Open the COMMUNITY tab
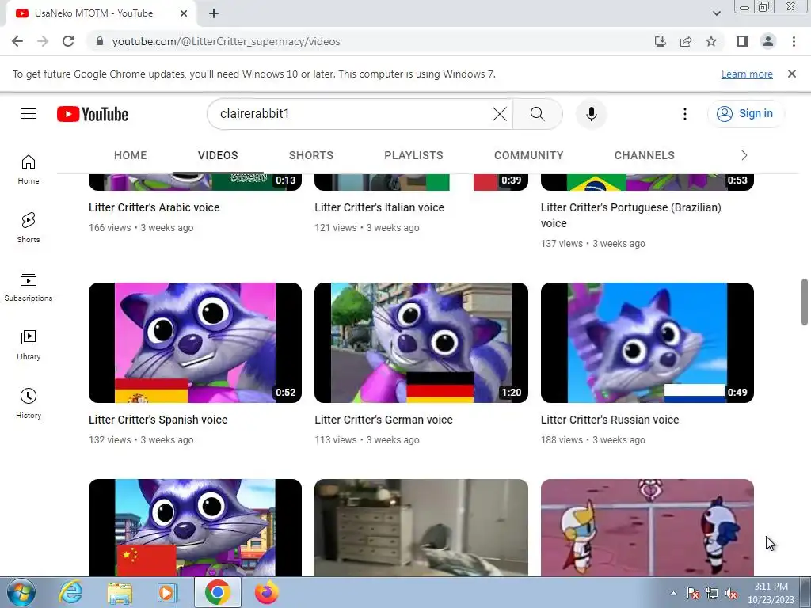 [528, 155]
